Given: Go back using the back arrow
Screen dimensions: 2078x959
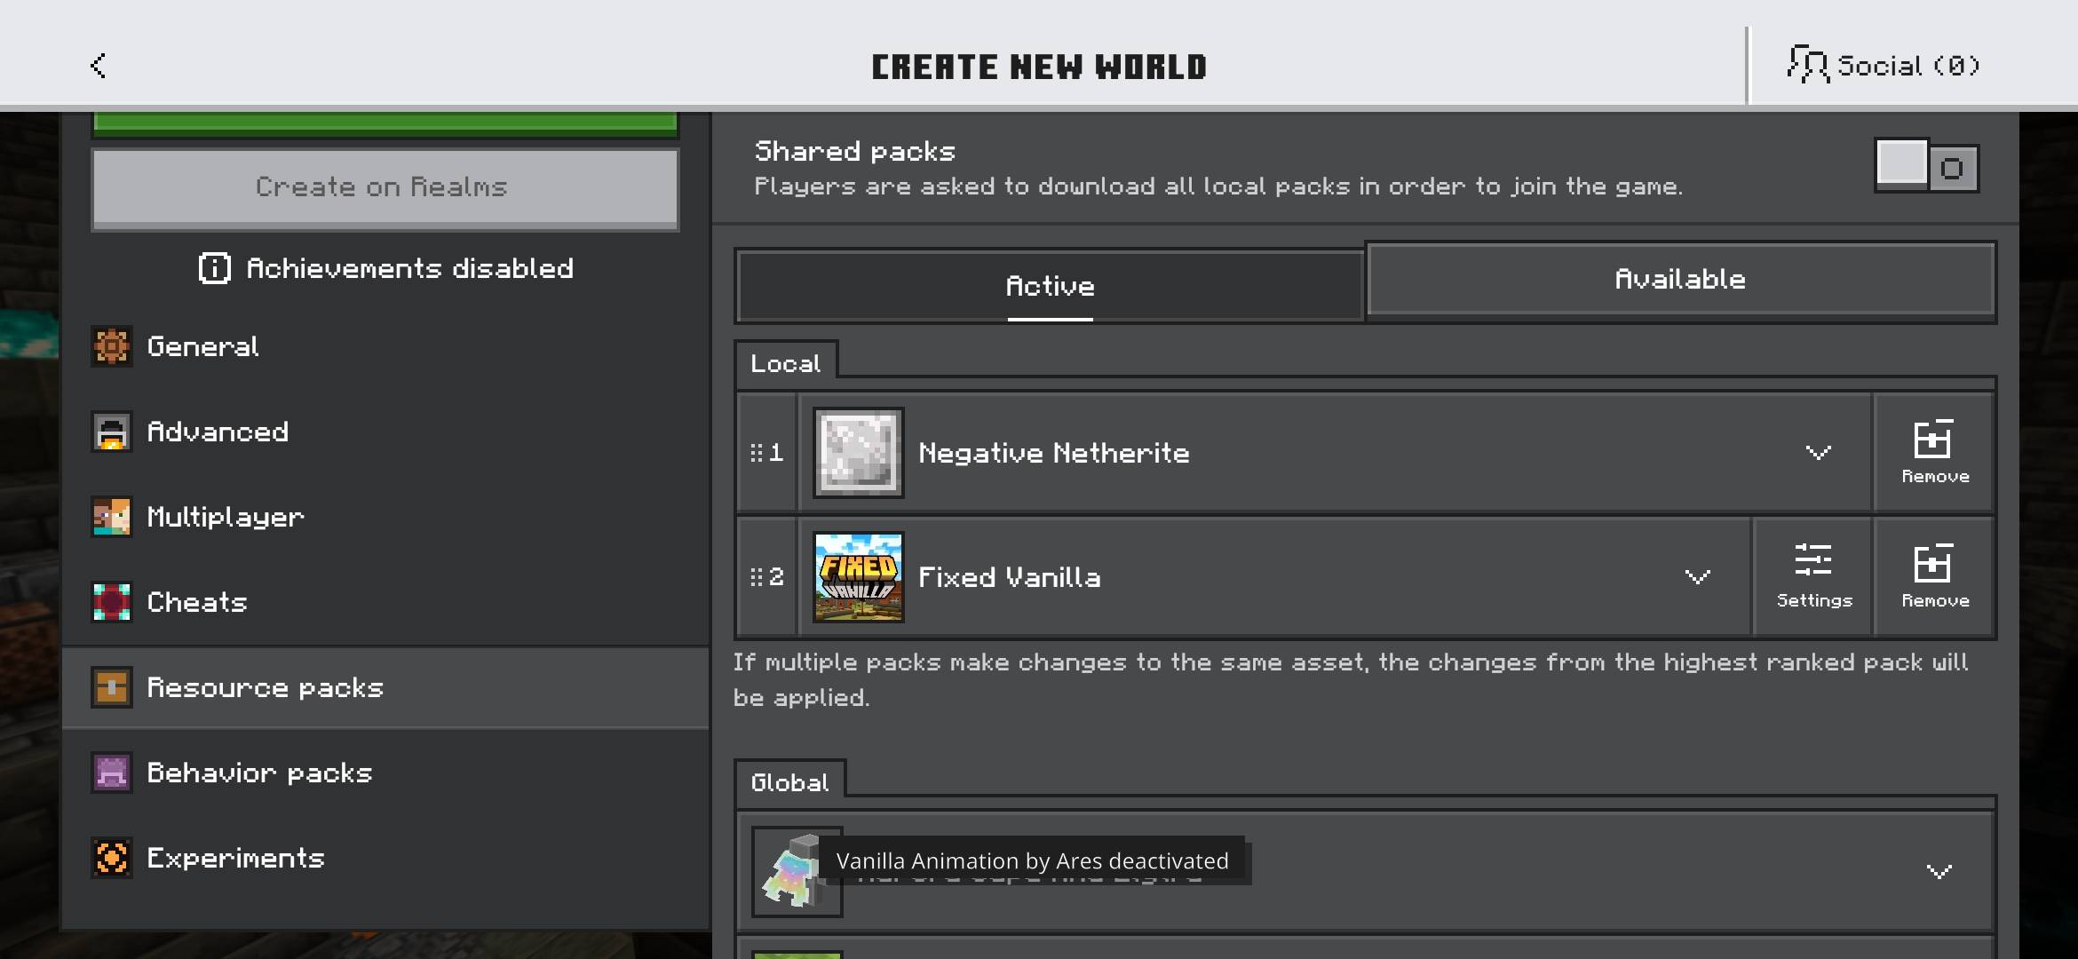Looking at the screenshot, I should pyautogui.click(x=99, y=66).
